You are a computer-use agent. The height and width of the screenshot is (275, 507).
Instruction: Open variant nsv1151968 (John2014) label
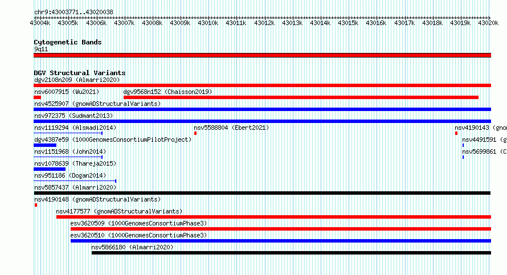tap(70, 151)
